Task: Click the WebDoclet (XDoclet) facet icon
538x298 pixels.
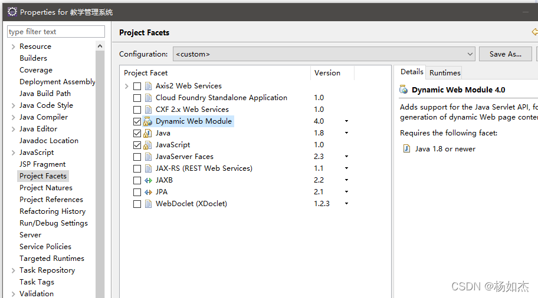Action: coord(148,204)
